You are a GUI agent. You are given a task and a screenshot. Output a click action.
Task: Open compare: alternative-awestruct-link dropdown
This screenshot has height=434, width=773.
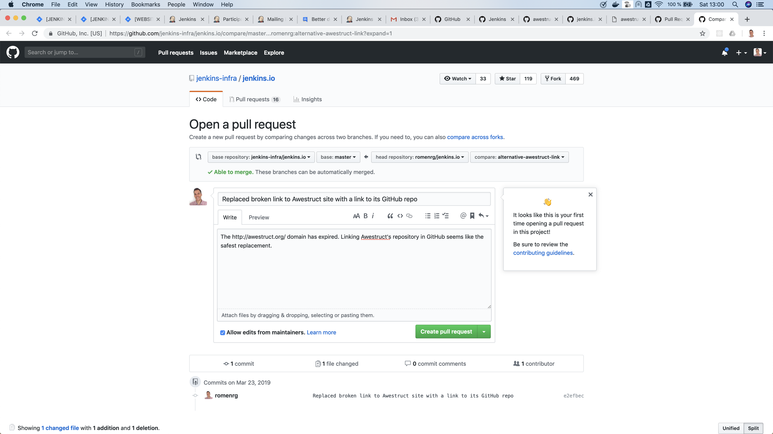tap(519, 157)
